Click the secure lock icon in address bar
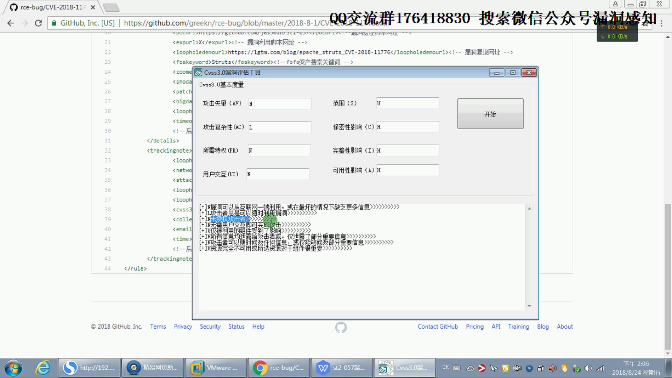672x378 pixels. (54, 23)
